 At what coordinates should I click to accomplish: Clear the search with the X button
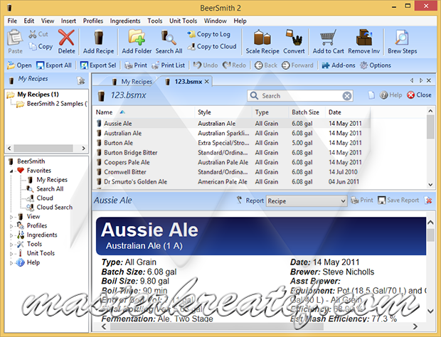347,96
